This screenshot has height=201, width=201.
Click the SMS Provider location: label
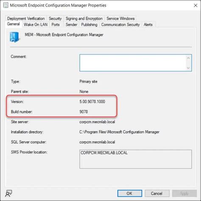[x=29, y=152]
